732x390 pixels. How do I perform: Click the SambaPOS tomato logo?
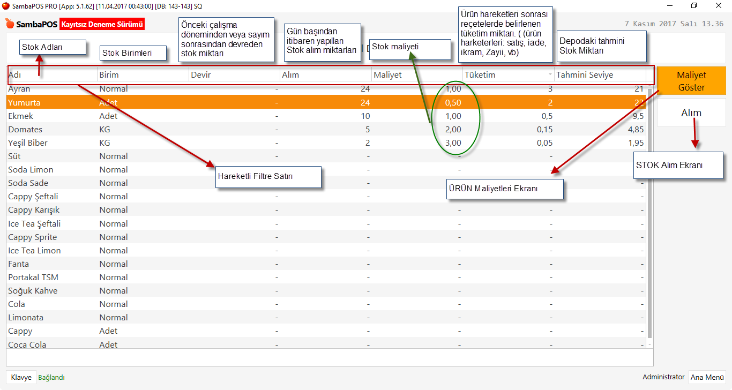[x=10, y=24]
